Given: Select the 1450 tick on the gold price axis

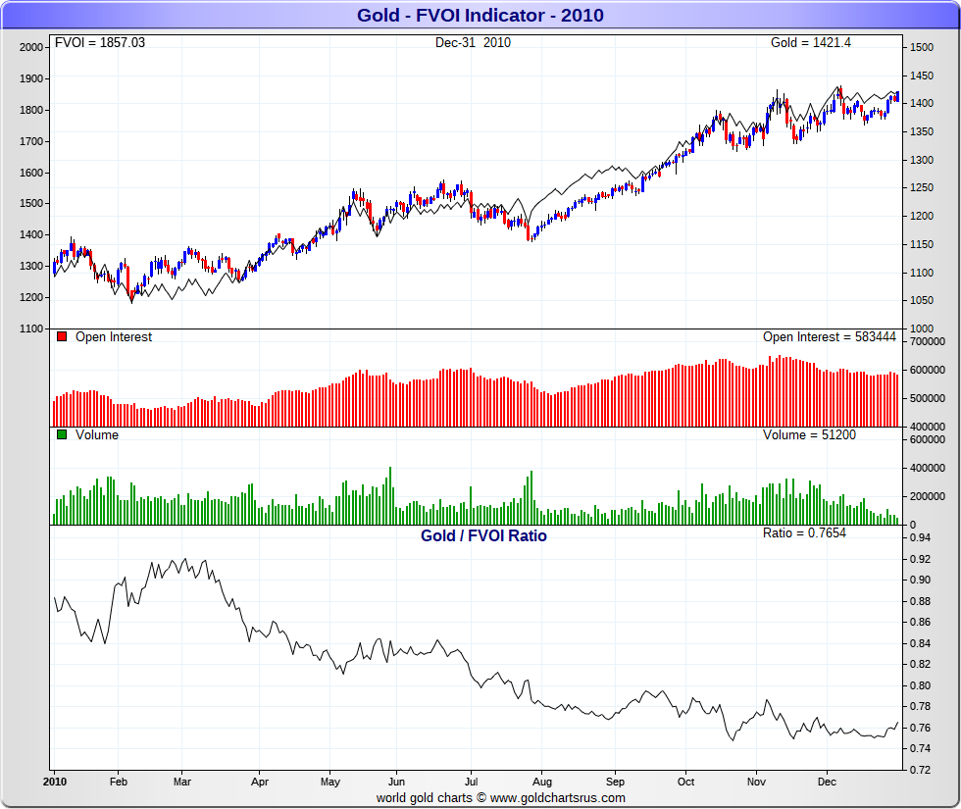Looking at the screenshot, I should [922, 76].
